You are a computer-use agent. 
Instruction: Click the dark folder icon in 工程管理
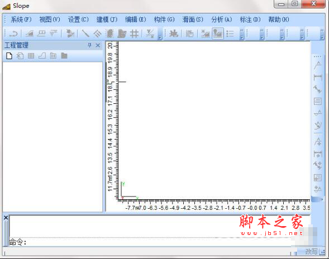click(64, 56)
